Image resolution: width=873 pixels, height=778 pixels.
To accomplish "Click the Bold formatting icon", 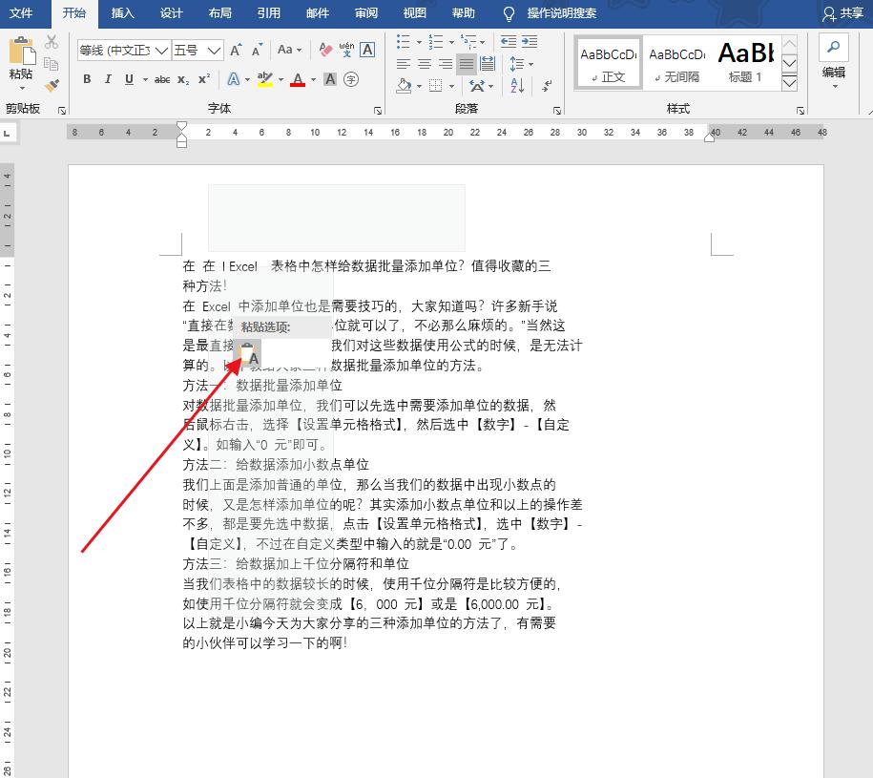I will coord(85,79).
